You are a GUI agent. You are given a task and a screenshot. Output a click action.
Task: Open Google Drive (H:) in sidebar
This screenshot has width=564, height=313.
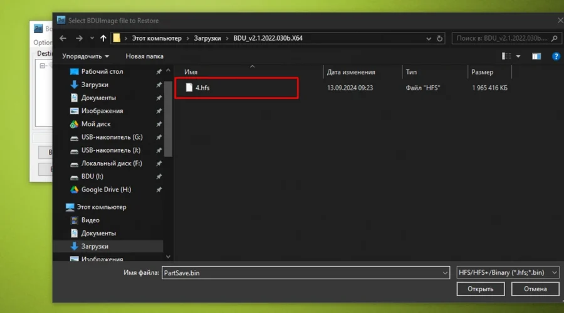[105, 190]
